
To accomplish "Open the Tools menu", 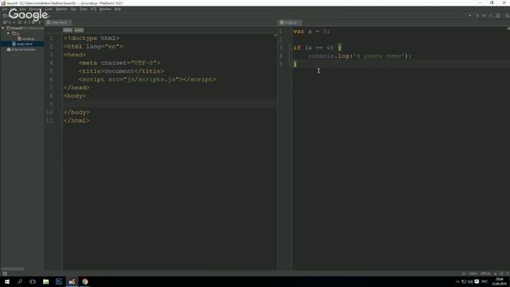I will (83, 9).
